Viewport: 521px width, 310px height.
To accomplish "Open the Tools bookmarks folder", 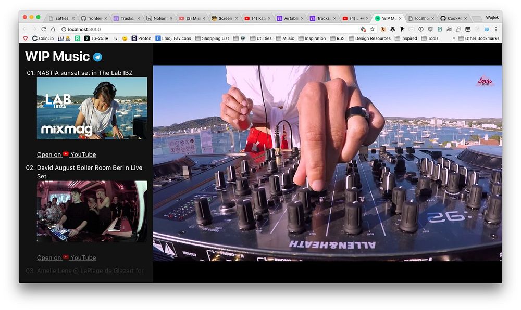I will click(x=430, y=38).
